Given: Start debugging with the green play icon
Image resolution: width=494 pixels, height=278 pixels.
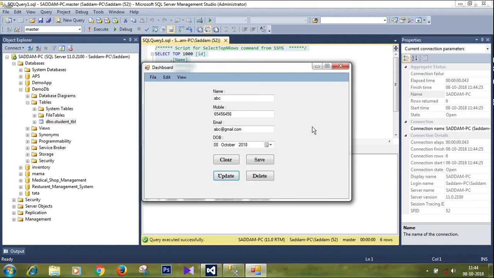Looking at the screenshot, I should pos(210,20).
